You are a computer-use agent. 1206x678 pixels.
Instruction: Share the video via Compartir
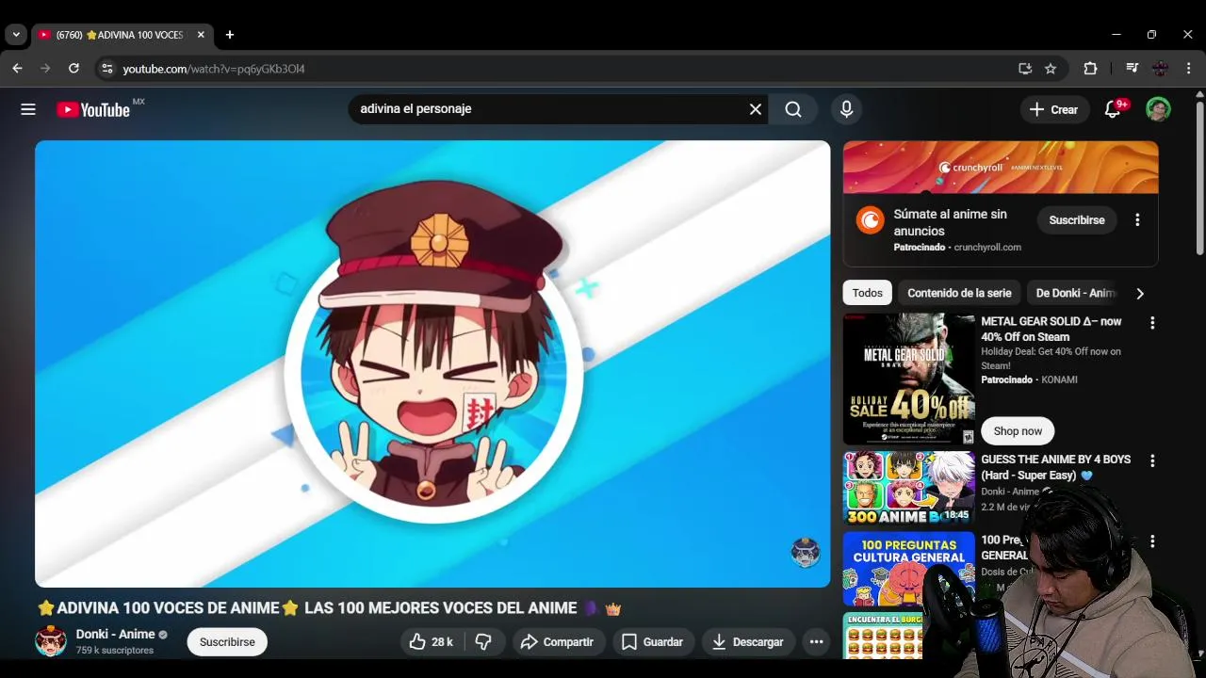coord(558,642)
